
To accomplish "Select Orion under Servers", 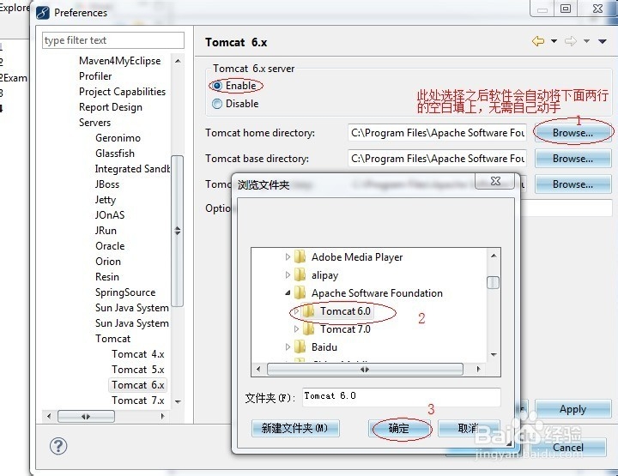I will (x=108, y=262).
